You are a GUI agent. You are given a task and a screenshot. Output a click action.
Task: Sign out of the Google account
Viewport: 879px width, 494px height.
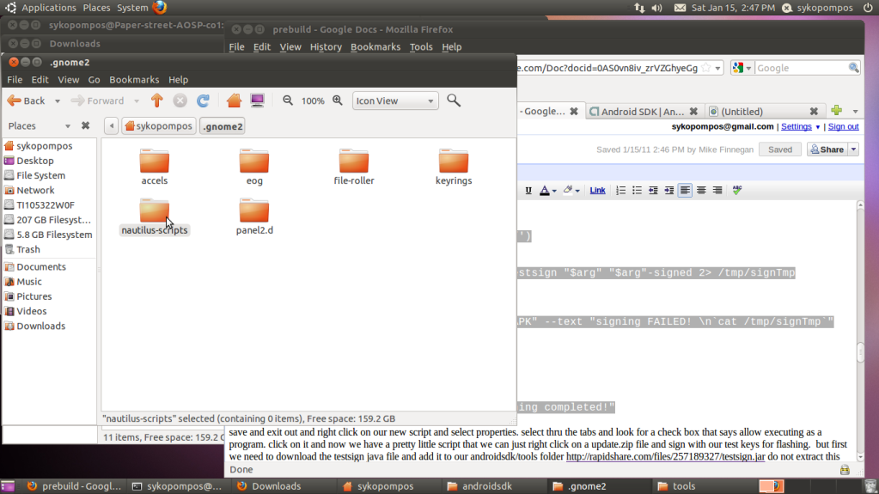843,127
